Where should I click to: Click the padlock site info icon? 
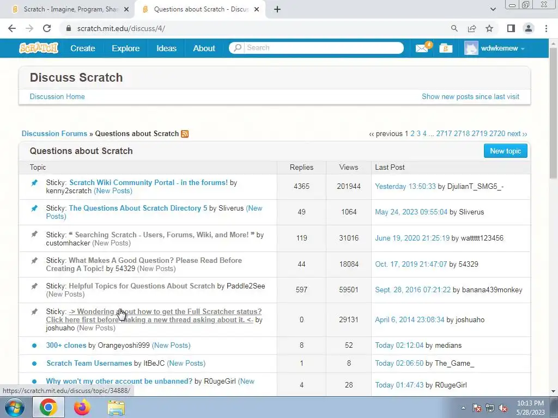(69, 28)
